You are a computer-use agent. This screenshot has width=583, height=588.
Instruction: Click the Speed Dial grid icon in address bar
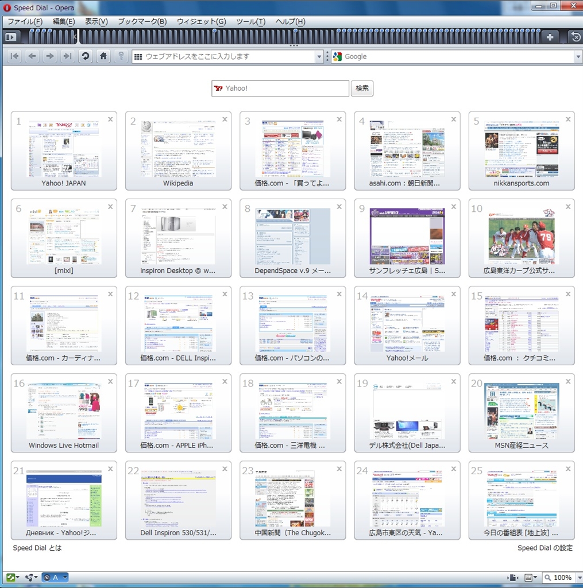tap(138, 57)
